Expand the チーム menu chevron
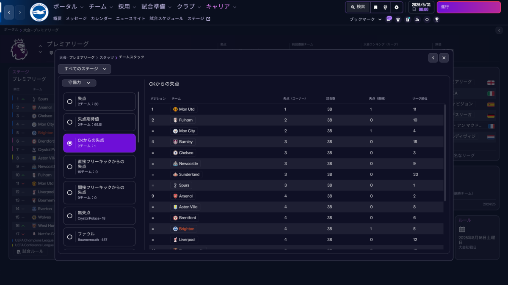Screen dimensions: 508x285 point(111,7)
